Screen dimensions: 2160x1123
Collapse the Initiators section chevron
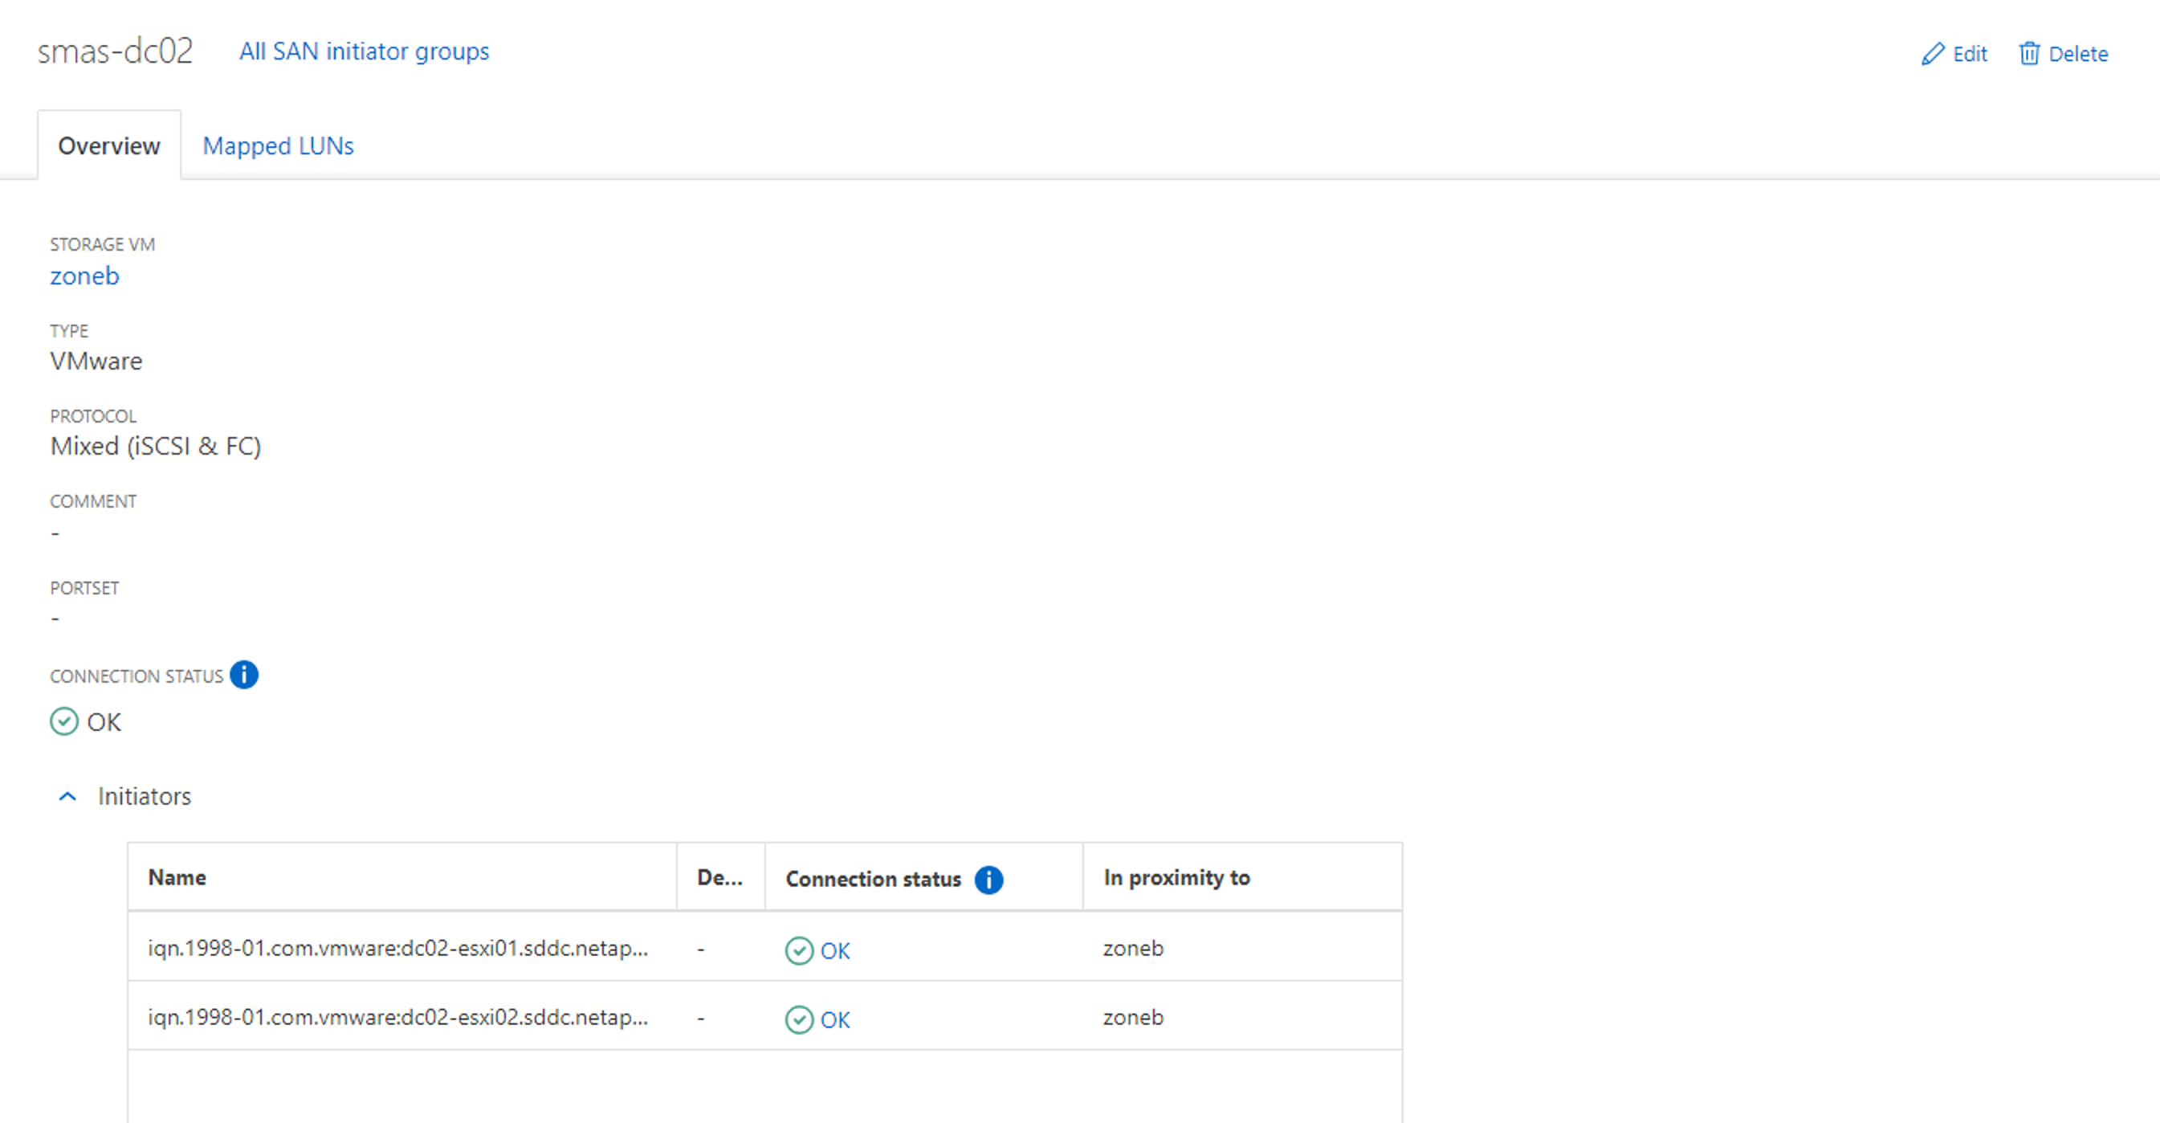(x=68, y=796)
